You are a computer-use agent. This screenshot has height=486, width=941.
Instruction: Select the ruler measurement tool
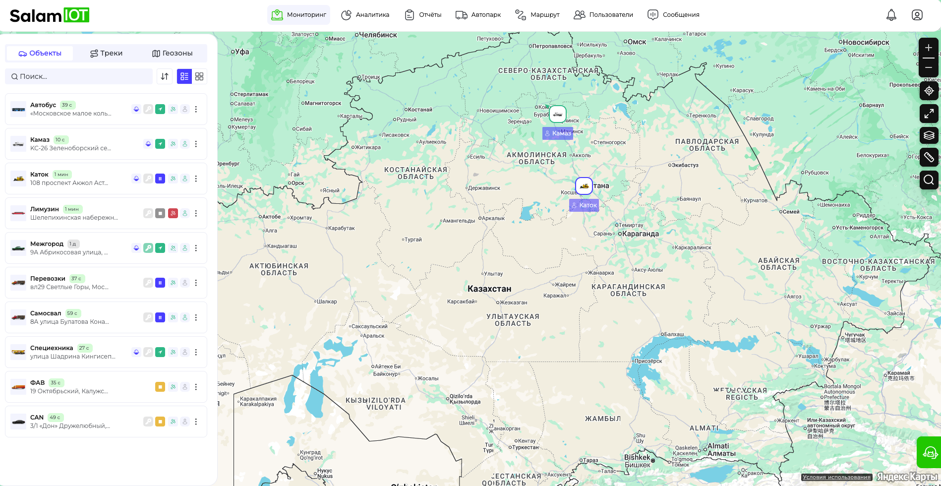pos(929,157)
